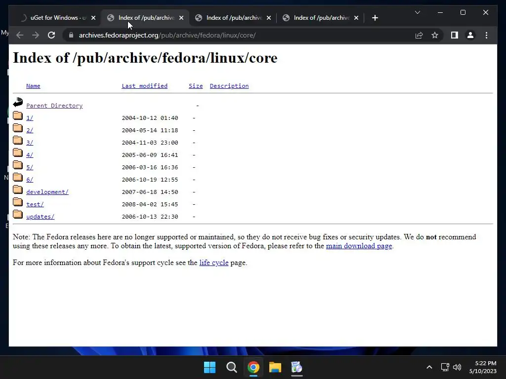Follow the main download page link
This screenshot has height=379, width=506.
[359, 246]
